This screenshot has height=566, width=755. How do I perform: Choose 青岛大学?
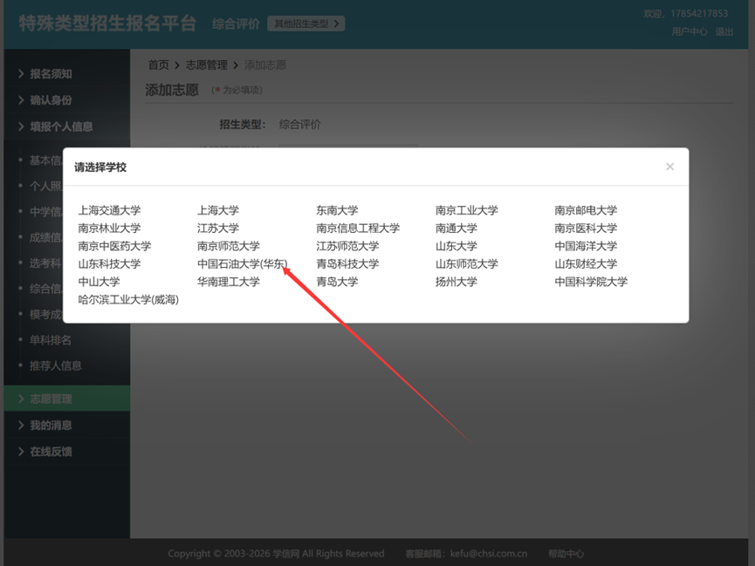pos(337,282)
